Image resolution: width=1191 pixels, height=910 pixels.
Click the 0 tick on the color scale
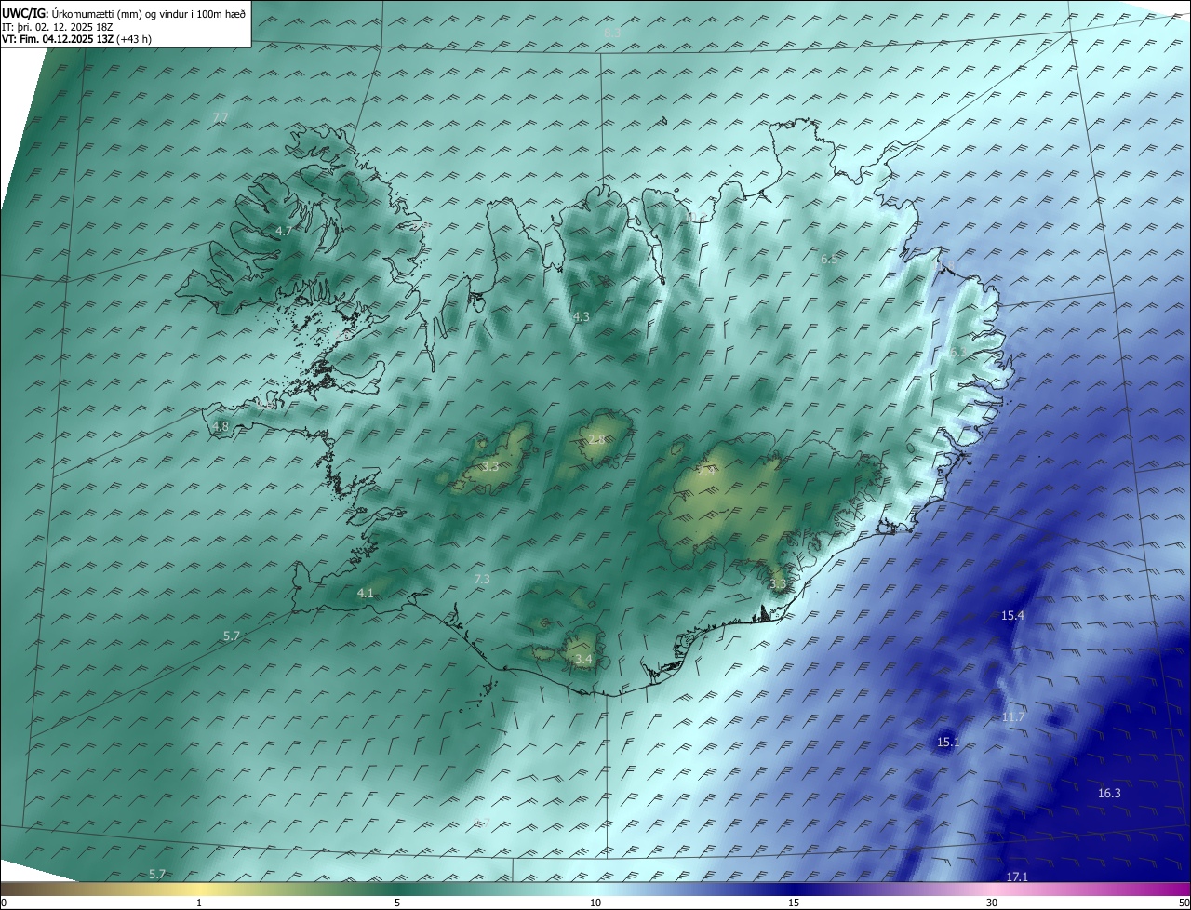[4, 903]
